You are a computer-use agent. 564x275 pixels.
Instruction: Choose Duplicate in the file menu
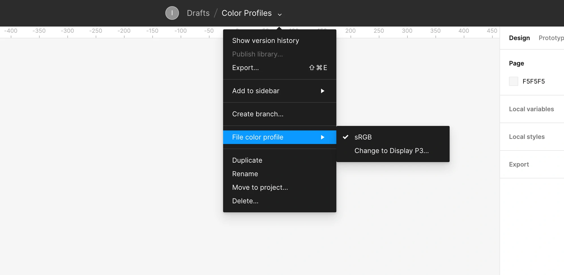247,160
